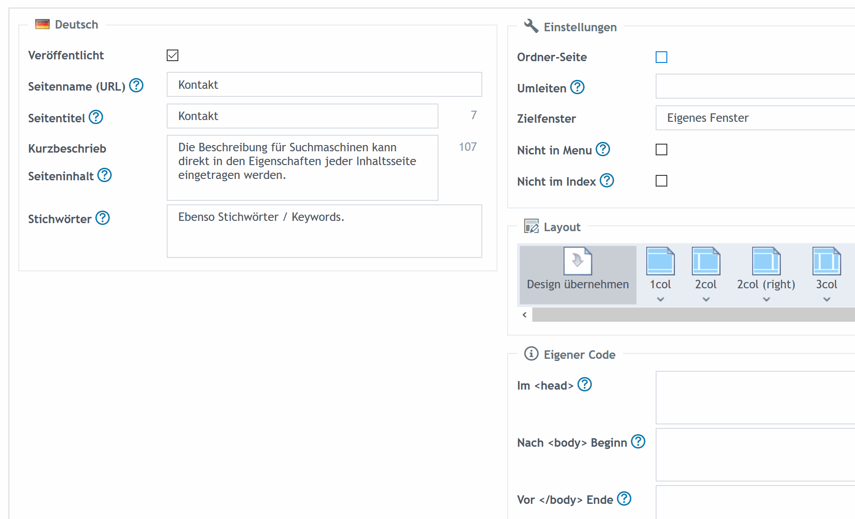The height and width of the screenshot is (519, 855).
Task: Click the Veröffentlicht label
Action: [66, 55]
